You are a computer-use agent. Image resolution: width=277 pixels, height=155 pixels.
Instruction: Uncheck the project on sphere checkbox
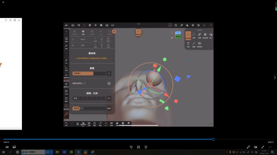(109, 83)
